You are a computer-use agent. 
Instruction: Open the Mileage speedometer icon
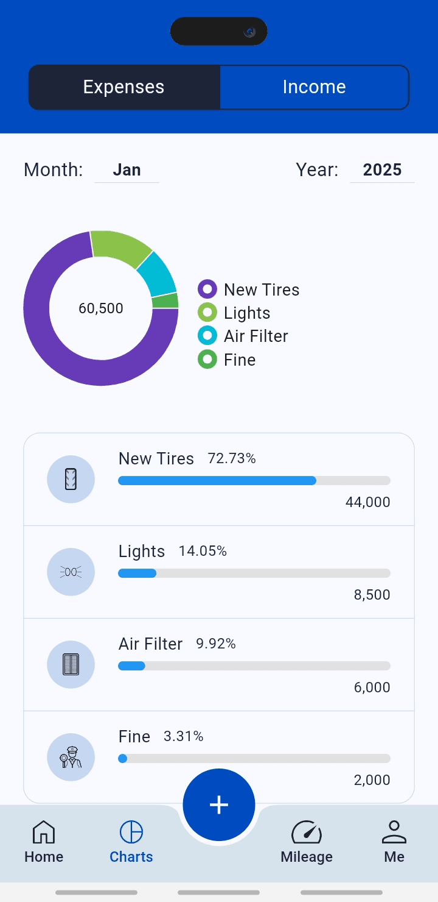coord(307,832)
